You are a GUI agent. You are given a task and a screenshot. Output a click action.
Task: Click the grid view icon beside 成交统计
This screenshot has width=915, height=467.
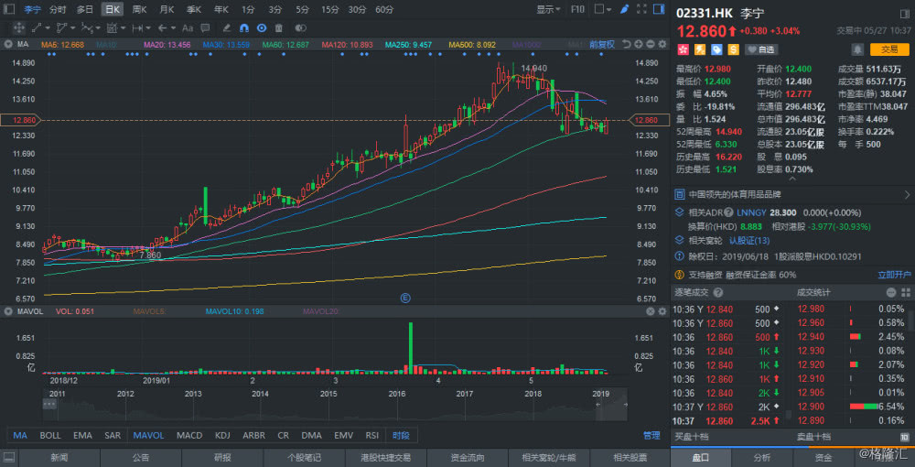coord(904,292)
